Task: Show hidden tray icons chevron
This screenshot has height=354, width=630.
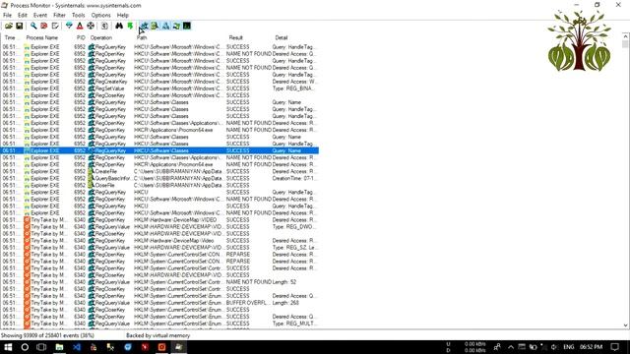Action: click(510, 347)
